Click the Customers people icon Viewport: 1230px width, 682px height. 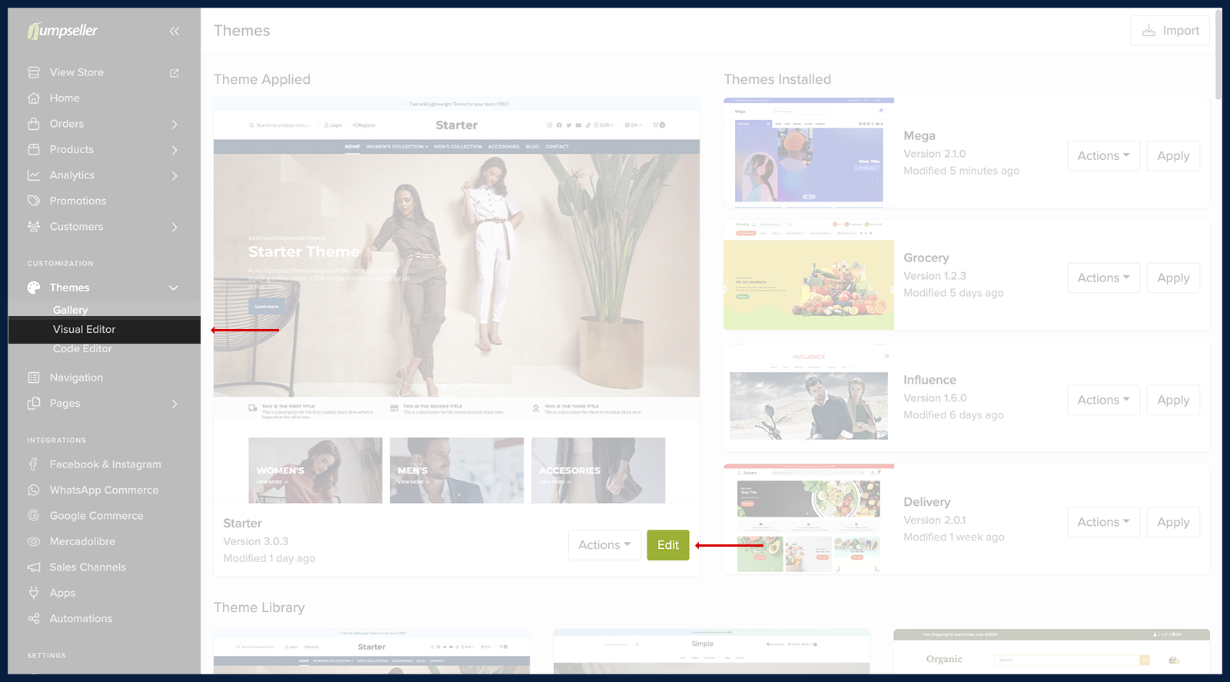tap(34, 227)
